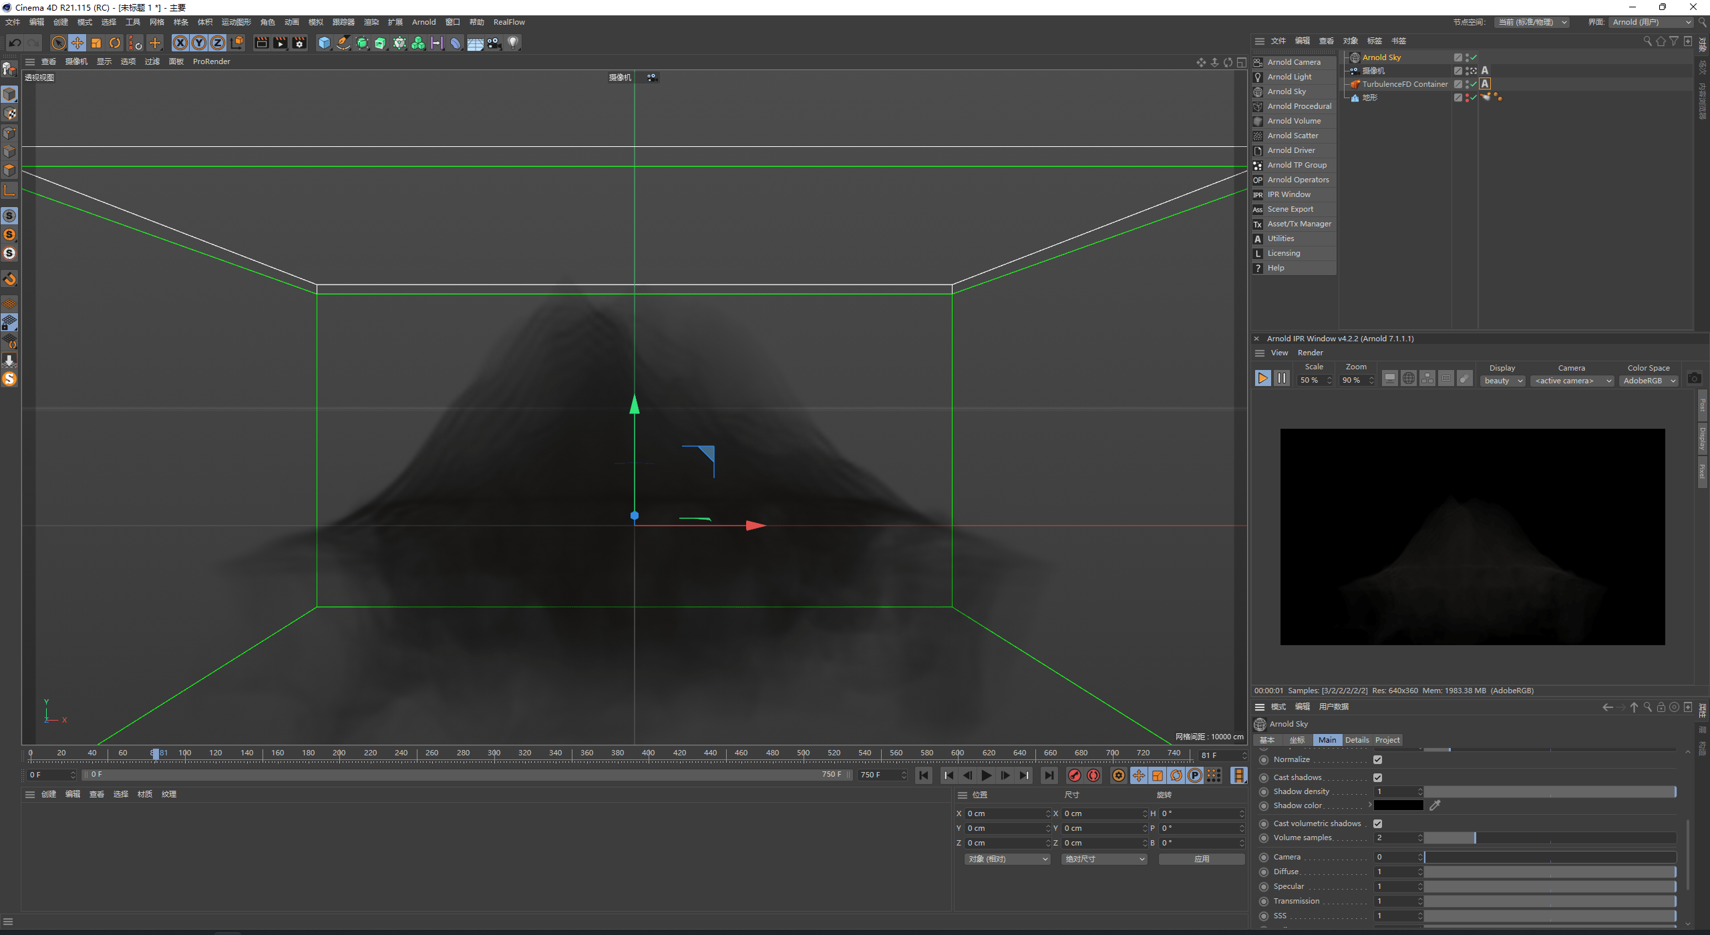Open the Render Settings gear icon
This screenshot has width=1710, height=935.
pos(299,43)
